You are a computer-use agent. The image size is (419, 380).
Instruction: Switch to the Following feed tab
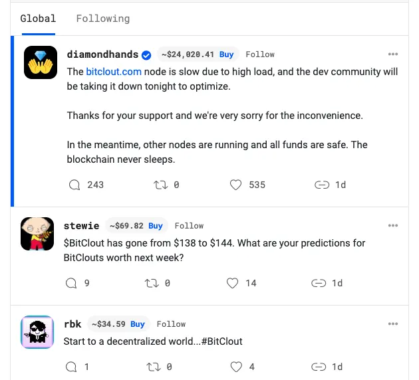click(103, 19)
